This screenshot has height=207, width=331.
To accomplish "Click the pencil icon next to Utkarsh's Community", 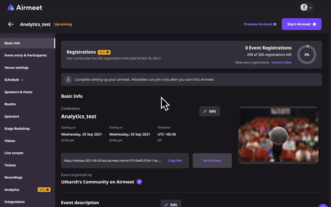I will (x=139, y=182).
